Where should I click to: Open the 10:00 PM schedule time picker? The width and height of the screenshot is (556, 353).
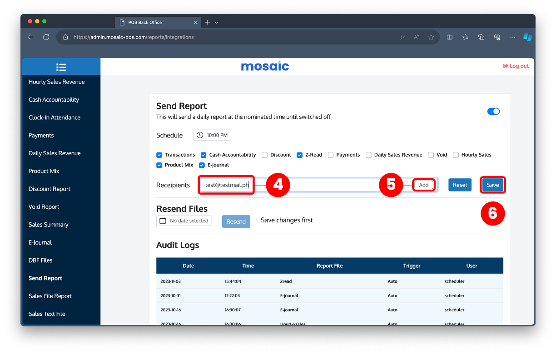212,135
